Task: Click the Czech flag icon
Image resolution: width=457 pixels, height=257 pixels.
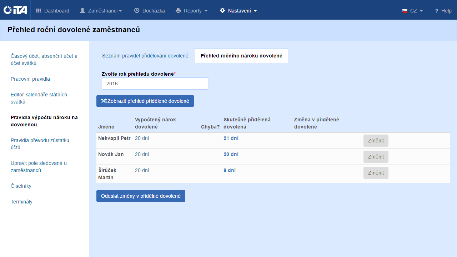Action: (x=405, y=11)
